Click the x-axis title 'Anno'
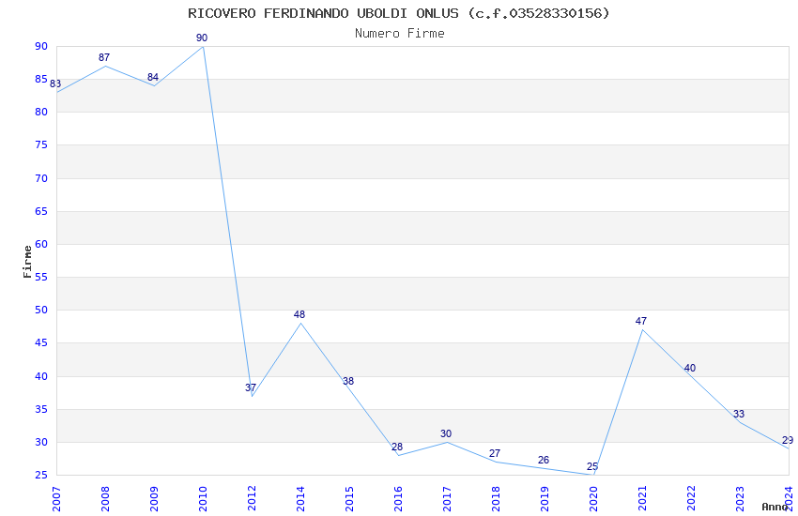The height and width of the screenshot is (516, 798). tap(775, 507)
